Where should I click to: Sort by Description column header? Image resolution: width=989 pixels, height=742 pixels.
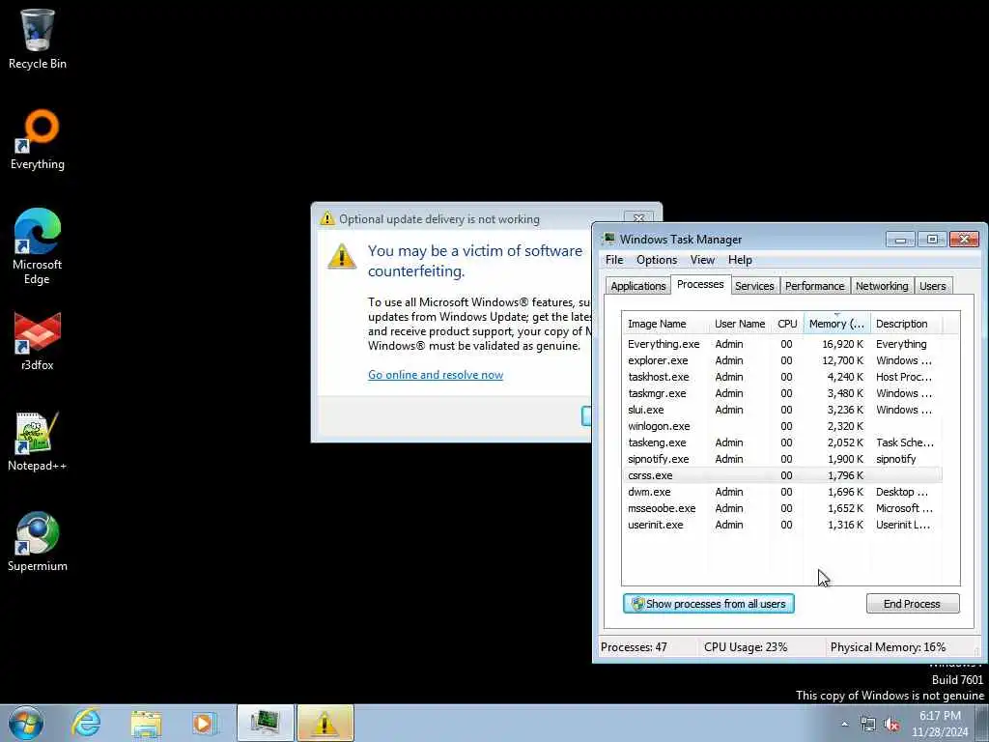coord(906,324)
